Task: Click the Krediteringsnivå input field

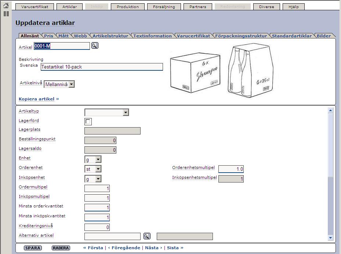Action: (97, 227)
